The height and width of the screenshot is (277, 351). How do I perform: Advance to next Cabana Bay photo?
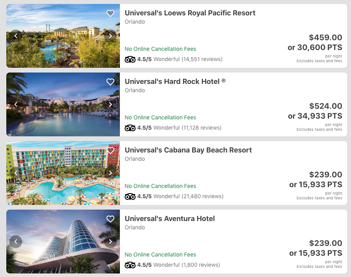[110, 173]
